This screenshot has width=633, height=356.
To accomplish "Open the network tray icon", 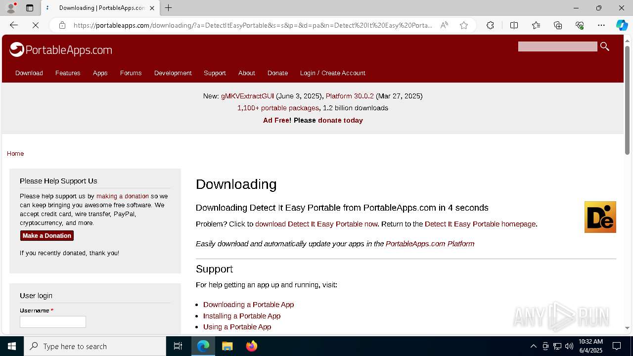I will pyautogui.click(x=557, y=346).
